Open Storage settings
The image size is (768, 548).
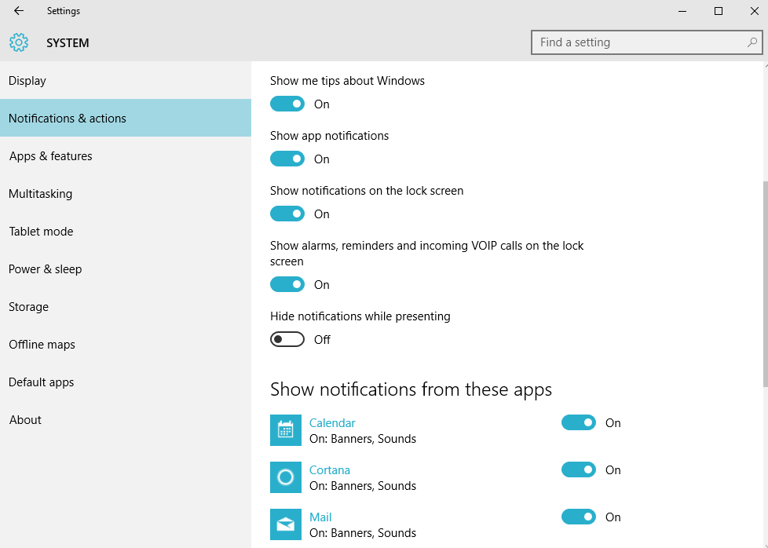click(x=126, y=306)
